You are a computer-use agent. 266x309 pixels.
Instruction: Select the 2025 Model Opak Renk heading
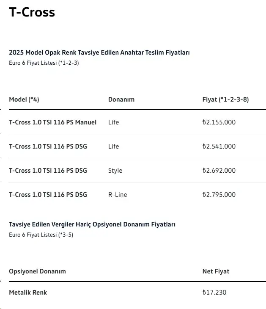click(x=99, y=52)
